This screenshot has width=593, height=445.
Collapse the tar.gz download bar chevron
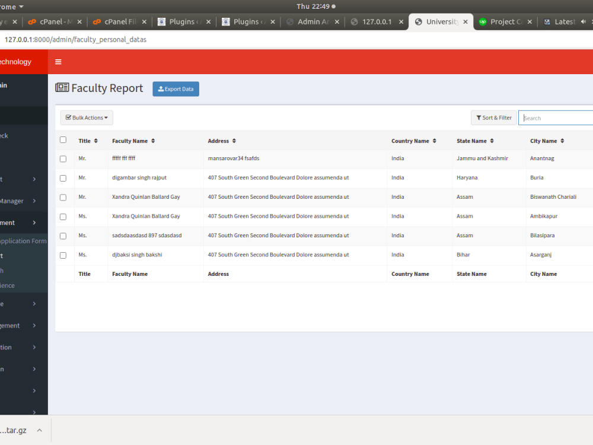point(40,430)
